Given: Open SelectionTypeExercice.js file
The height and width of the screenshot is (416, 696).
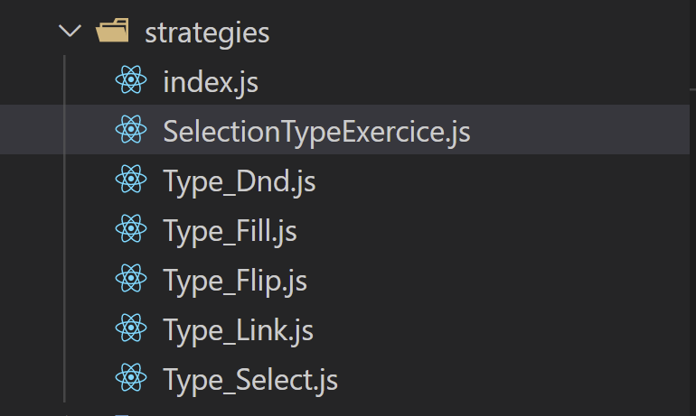Looking at the screenshot, I should [x=316, y=132].
